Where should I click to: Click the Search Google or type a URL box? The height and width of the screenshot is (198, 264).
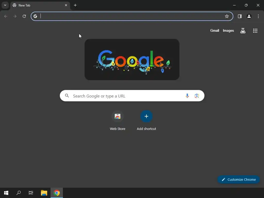click(x=132, y=96)
